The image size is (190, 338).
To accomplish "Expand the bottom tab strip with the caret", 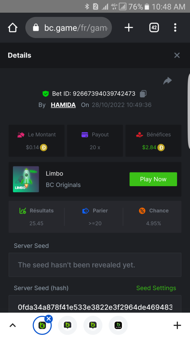I will pyautogui.click(x=13, y=326).
